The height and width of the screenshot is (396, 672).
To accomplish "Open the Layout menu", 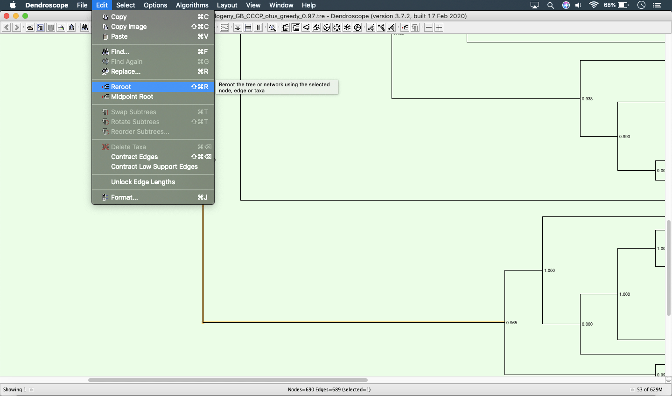I will click(x=227, y=5).
